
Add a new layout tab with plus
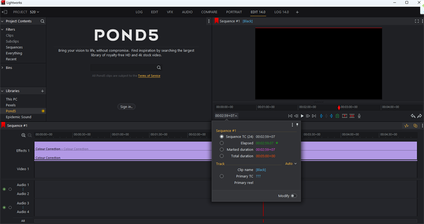(x=297, y=12)
